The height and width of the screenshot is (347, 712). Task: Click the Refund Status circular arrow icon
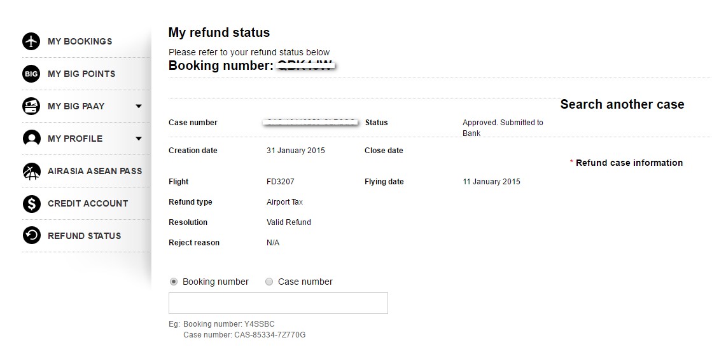(x=31, y=236)
